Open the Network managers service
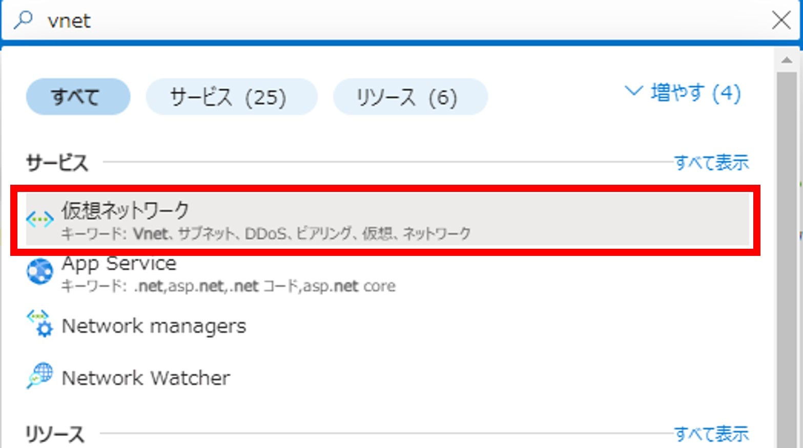The height and width of the screenshot is (448, 803). [x=154, y=326]
